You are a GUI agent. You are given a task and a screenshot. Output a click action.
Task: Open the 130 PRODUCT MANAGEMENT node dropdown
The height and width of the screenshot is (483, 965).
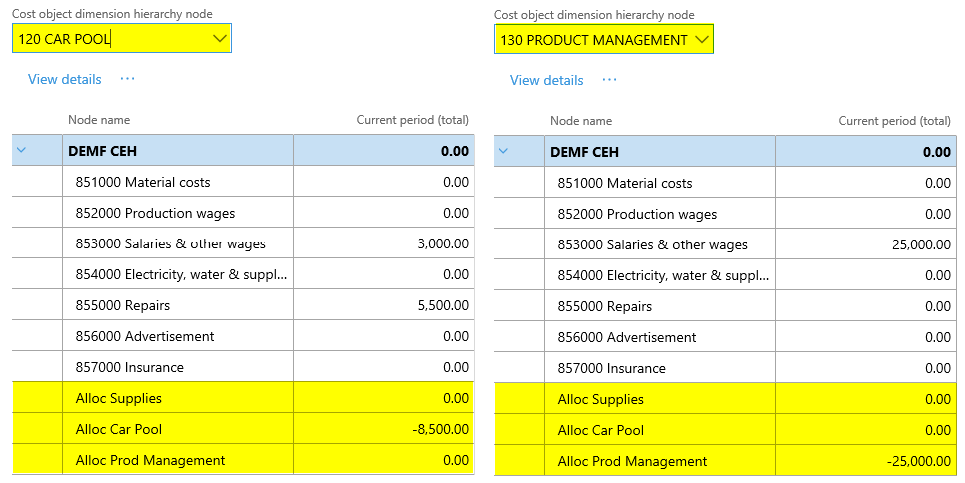(701, 40)
